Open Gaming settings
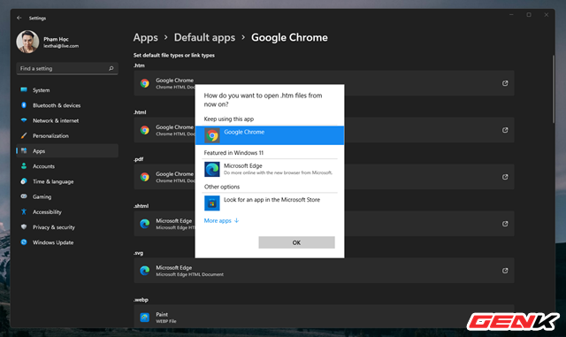This screenshot has width=566, height=337. 67,196
